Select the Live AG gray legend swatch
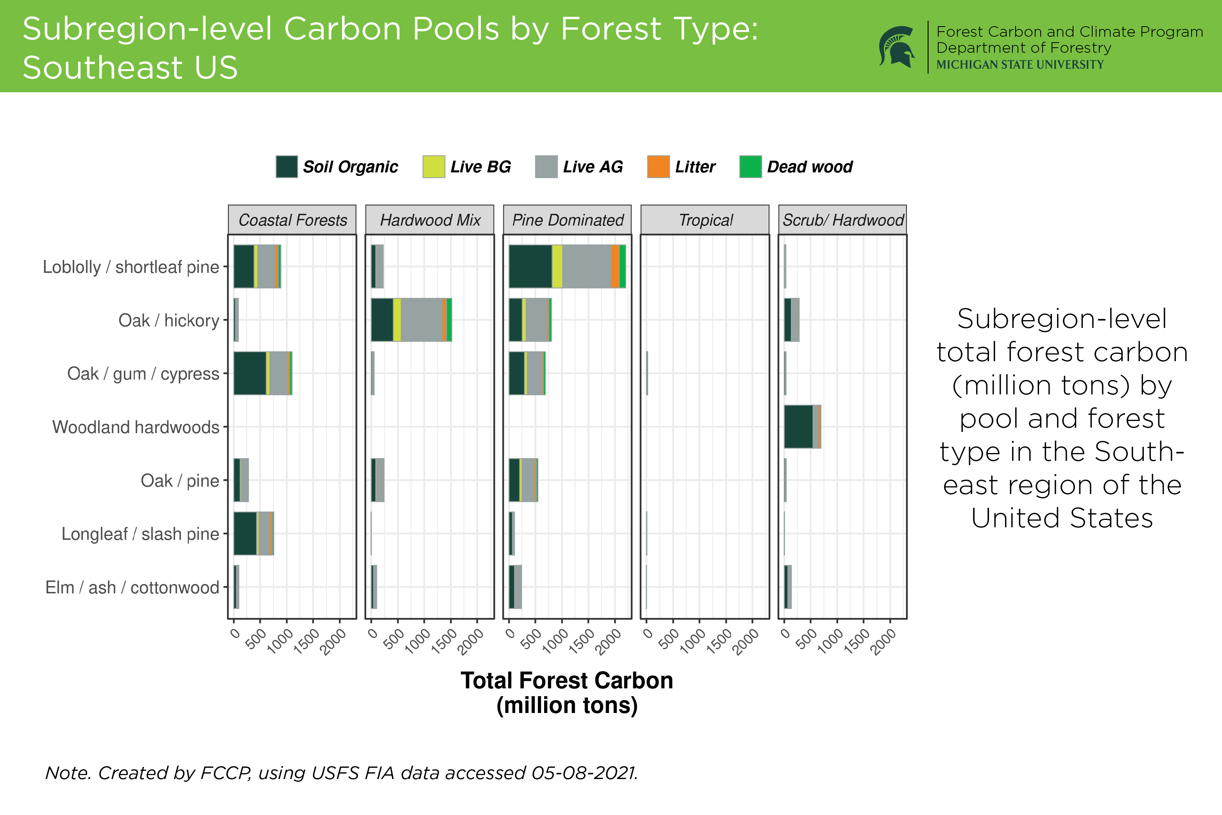The image size is (1222, 815). coord(546,167)
